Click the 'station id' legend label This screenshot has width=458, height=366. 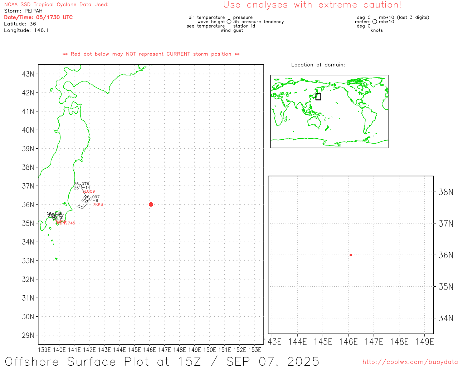[x=244, y=26]
